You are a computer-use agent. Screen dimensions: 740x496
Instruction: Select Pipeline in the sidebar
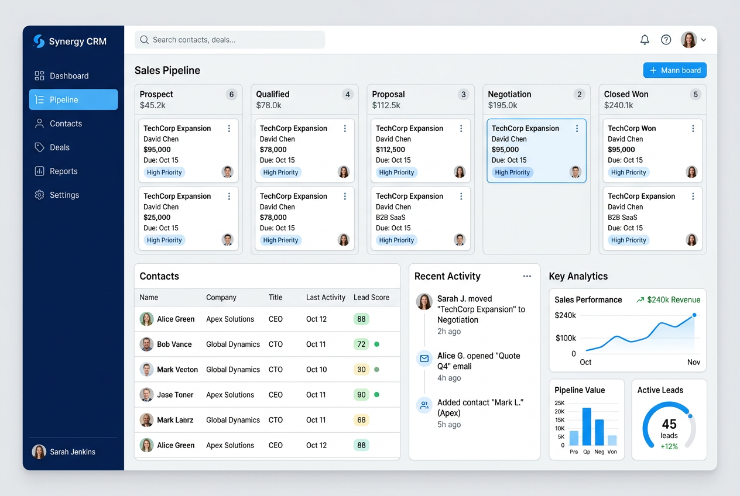point(73,99)
